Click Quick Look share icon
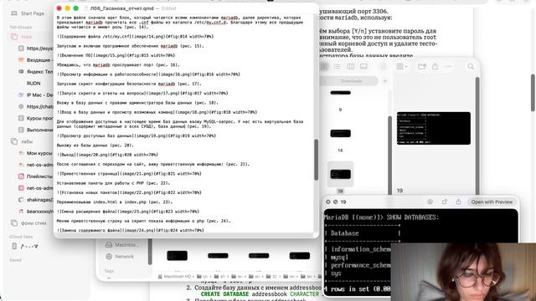The height and width of the screenshot is (301, 536). pos(458,202)
